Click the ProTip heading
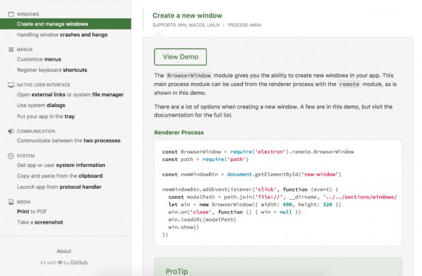Viewport: 422px width, 276px height. click(x=177, y=271)
